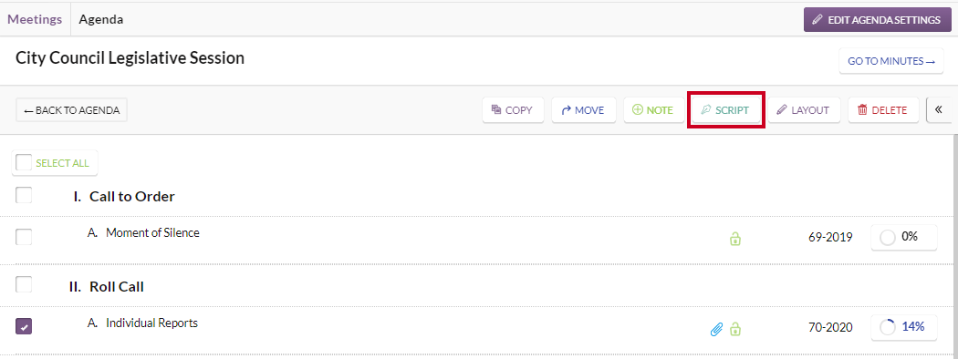Tick the Roll Call section checkbox

click(24, 284)
